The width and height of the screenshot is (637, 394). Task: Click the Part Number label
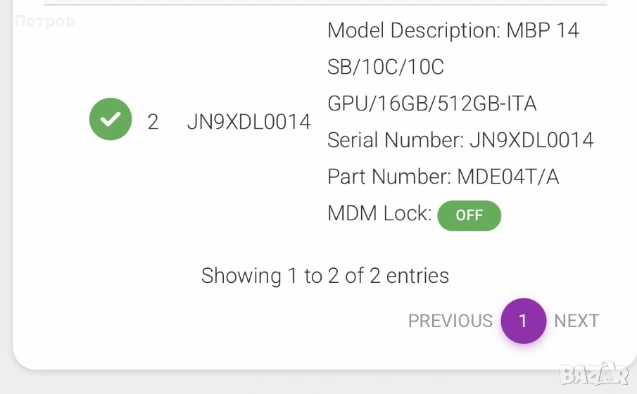pos(389,177)
